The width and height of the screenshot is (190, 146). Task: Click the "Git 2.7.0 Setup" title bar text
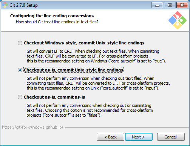[x=23, y=5]
